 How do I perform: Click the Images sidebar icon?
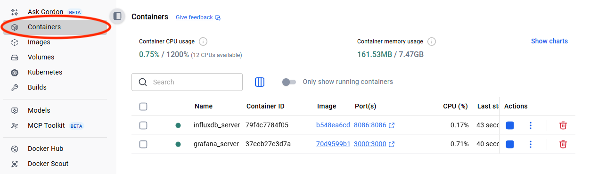(15, 42)
